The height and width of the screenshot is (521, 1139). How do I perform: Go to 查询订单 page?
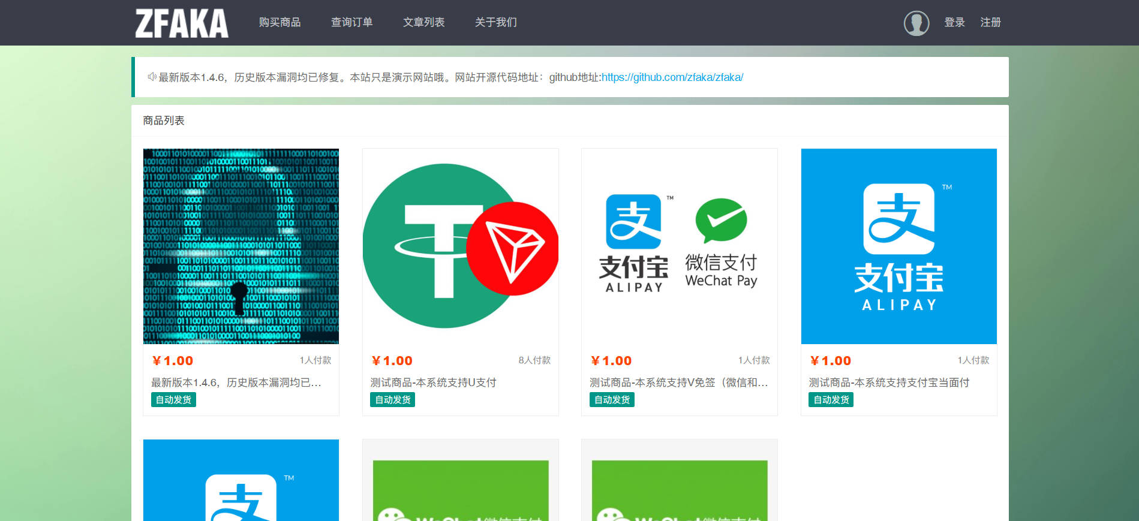pos(351,23)
